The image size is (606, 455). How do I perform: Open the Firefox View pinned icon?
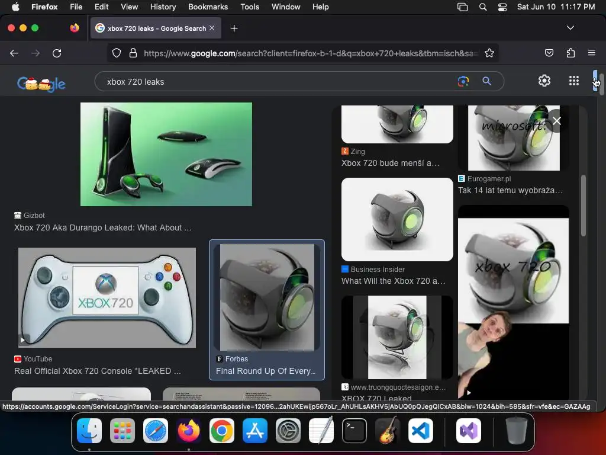click(x=75, y=28)
